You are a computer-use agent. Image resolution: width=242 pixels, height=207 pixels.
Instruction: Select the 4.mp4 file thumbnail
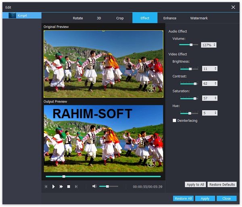pyautogui.click(x=12, y=15)
